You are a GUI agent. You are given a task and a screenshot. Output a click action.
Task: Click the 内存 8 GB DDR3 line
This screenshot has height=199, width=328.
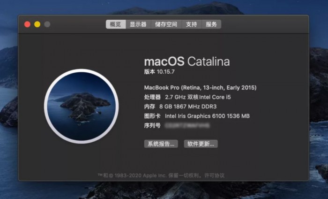pyautogui.click(x=180, y=107)
